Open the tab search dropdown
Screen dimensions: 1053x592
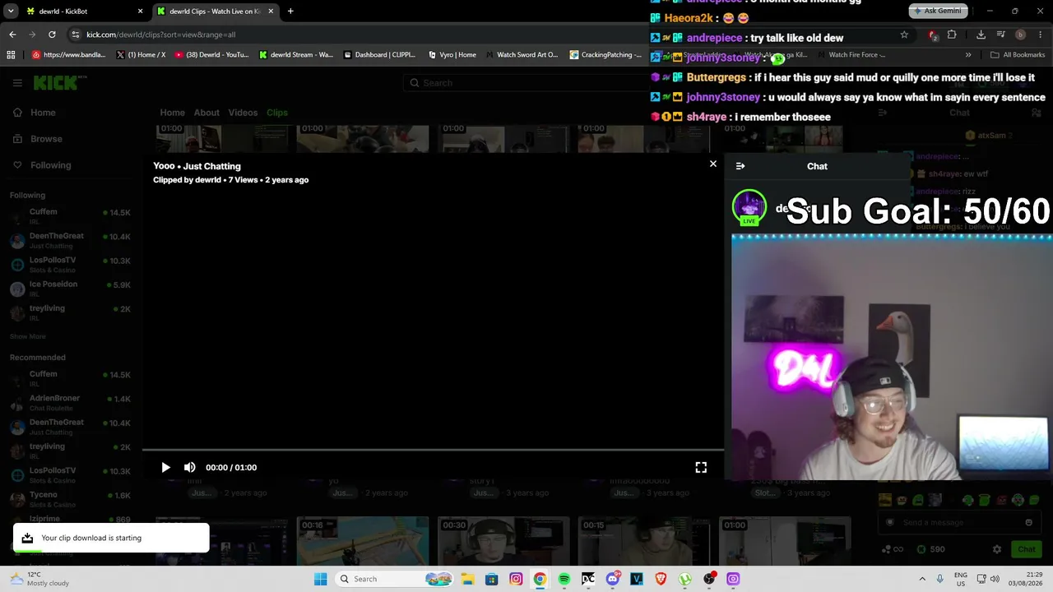11,12
